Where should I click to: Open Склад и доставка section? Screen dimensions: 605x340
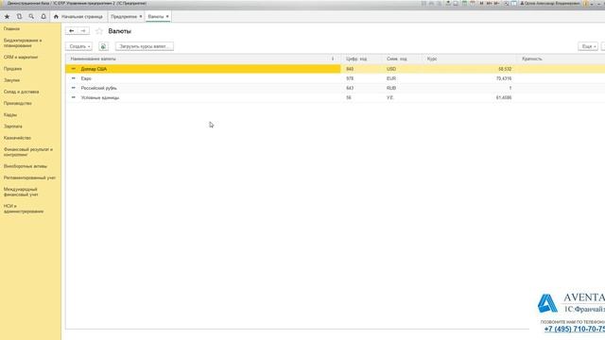tap(21, 92)
